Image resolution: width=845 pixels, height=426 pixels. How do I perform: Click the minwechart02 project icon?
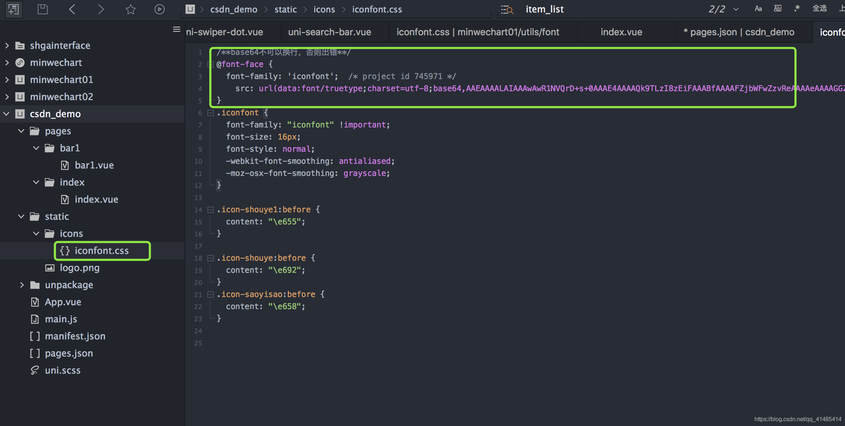pyautogui.click(x=20, y=97)
